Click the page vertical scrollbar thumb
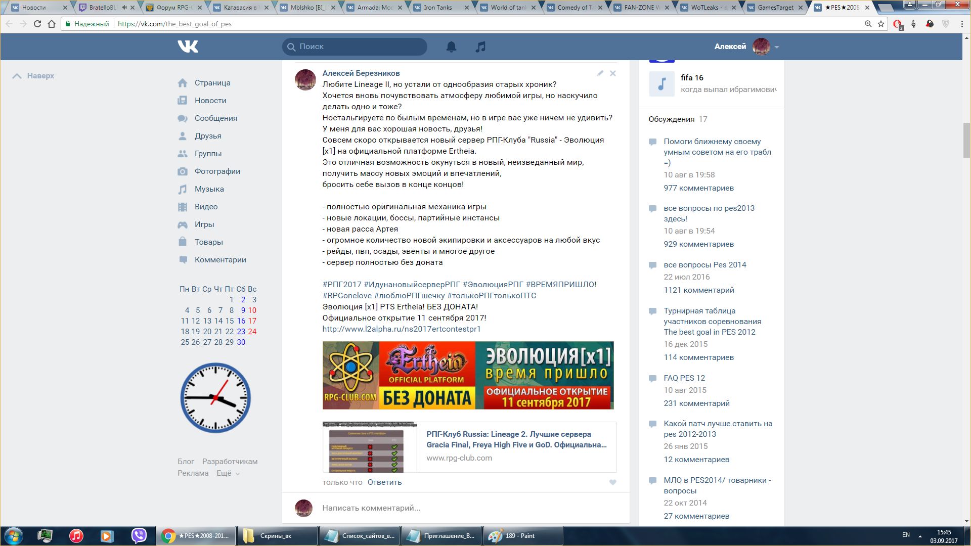This screenshot has width=971, height=546. pos(966,141)
